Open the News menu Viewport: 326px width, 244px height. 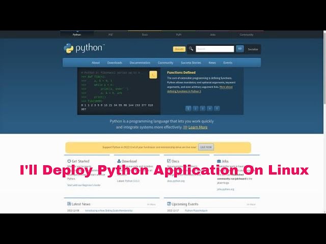pyautogui.click(x=212, y=63)
